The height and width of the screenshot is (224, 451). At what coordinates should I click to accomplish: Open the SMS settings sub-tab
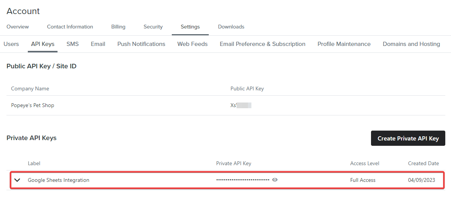[x=72, y=44]
